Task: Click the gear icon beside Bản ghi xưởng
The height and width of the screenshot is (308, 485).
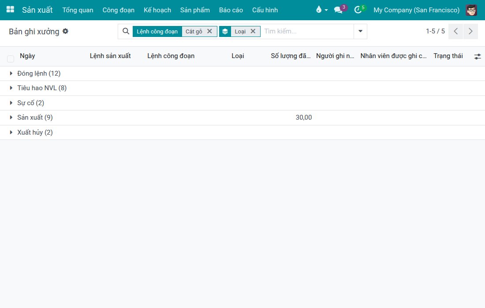Action: (65, 31)
